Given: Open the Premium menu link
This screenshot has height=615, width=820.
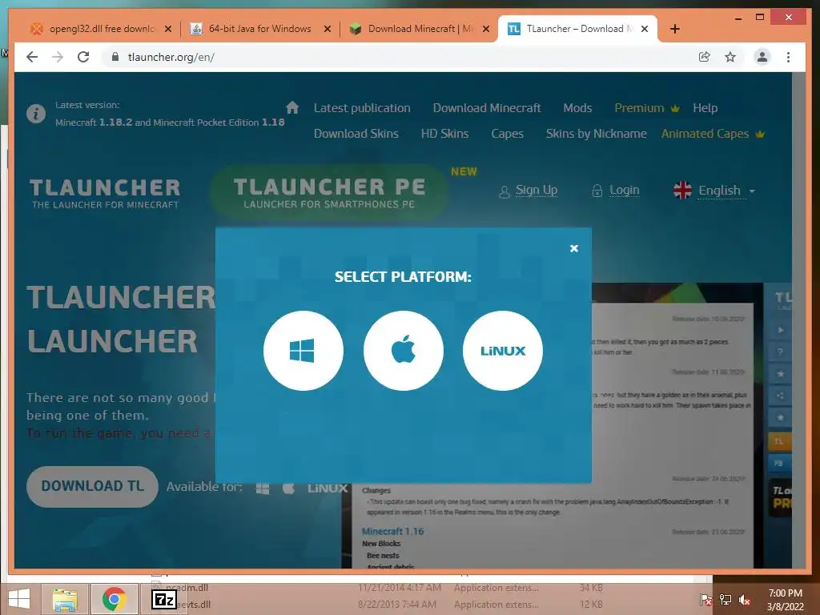Looking at the screenshot, I should (x=646, y=108).
